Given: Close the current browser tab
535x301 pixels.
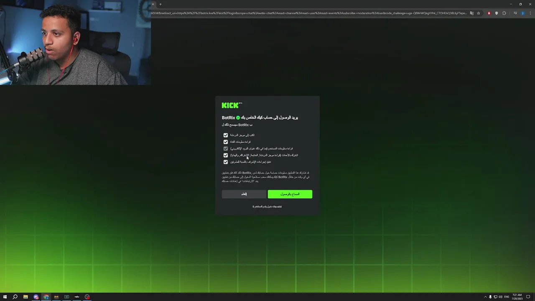Looking at the screenshot, I should [x=153, y=4].
